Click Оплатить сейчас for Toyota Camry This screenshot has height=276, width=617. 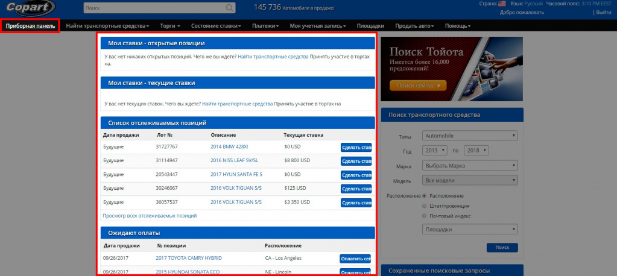tap(355, 259)
